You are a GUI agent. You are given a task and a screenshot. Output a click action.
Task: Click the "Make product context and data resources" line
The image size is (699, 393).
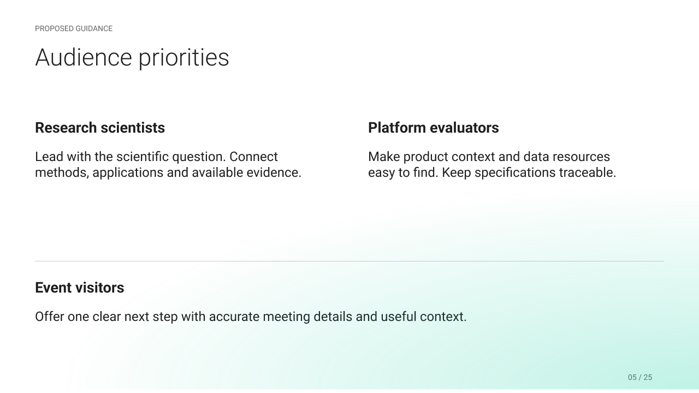point(489,157)
